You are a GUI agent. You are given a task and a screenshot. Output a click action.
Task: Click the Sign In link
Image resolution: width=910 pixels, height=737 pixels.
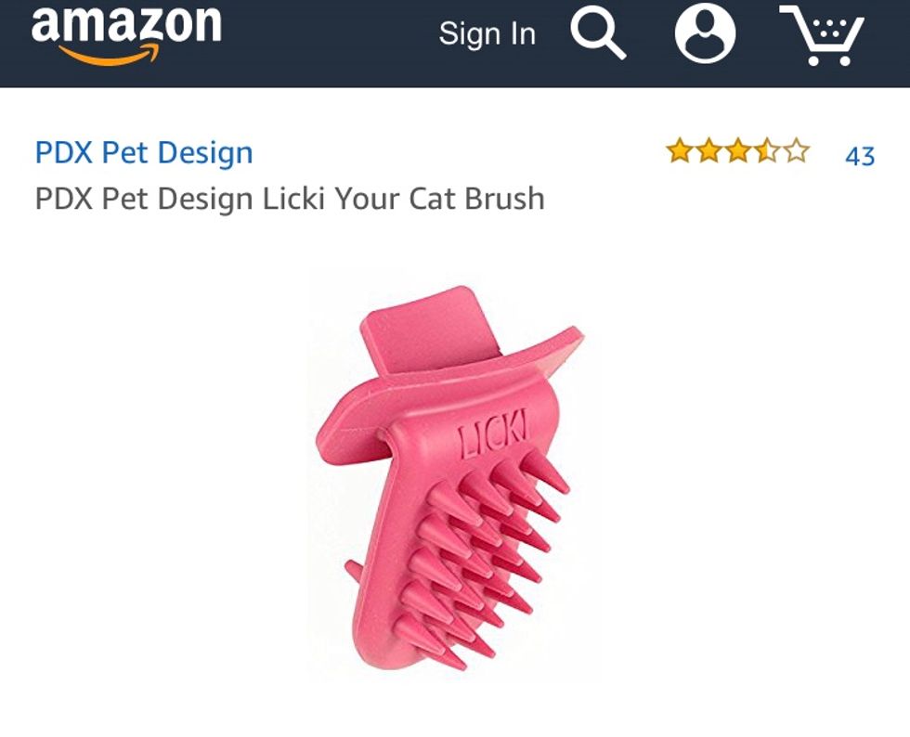tap(487, 33)
